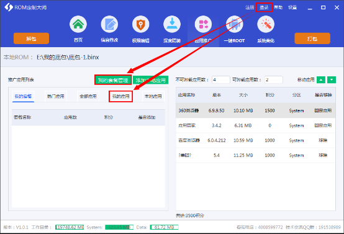The image size is (344, 234).
Task: Click 固定应用 in 360浏览器 row
Action: (323, 110)
